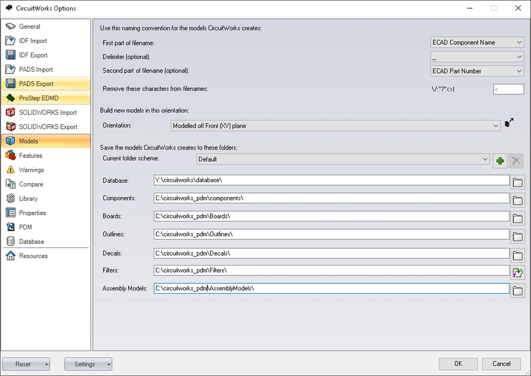Open the Reset button menu
Screen dimensions: 531x376
(x=46, y=364)
